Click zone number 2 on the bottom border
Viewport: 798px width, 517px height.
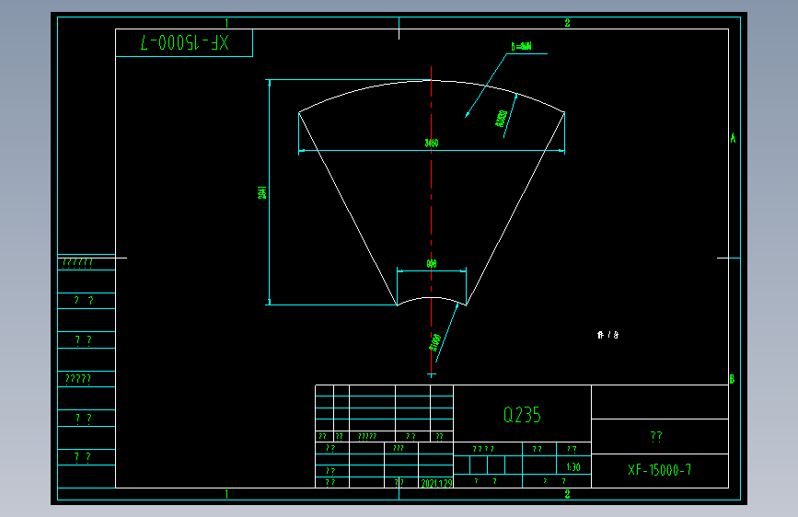[x=568, y=494]
